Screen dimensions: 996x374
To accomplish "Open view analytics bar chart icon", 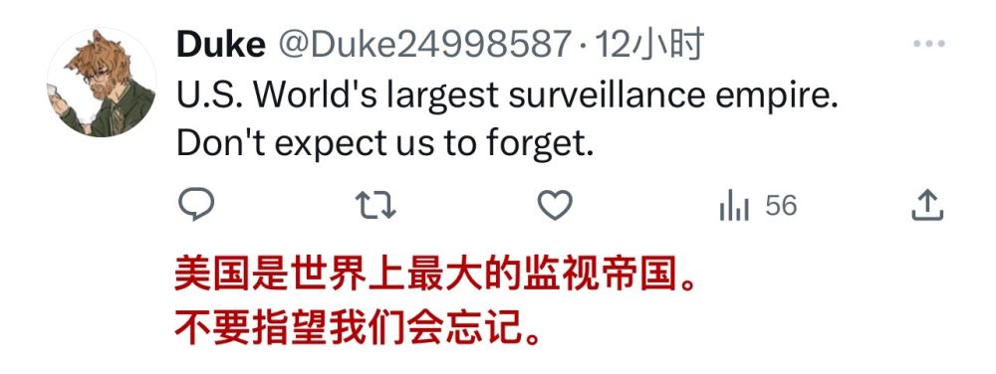I will (x=734, y=206).
